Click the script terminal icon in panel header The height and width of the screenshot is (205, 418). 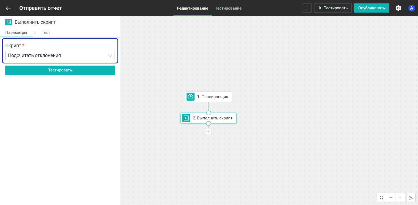[9, 22]
